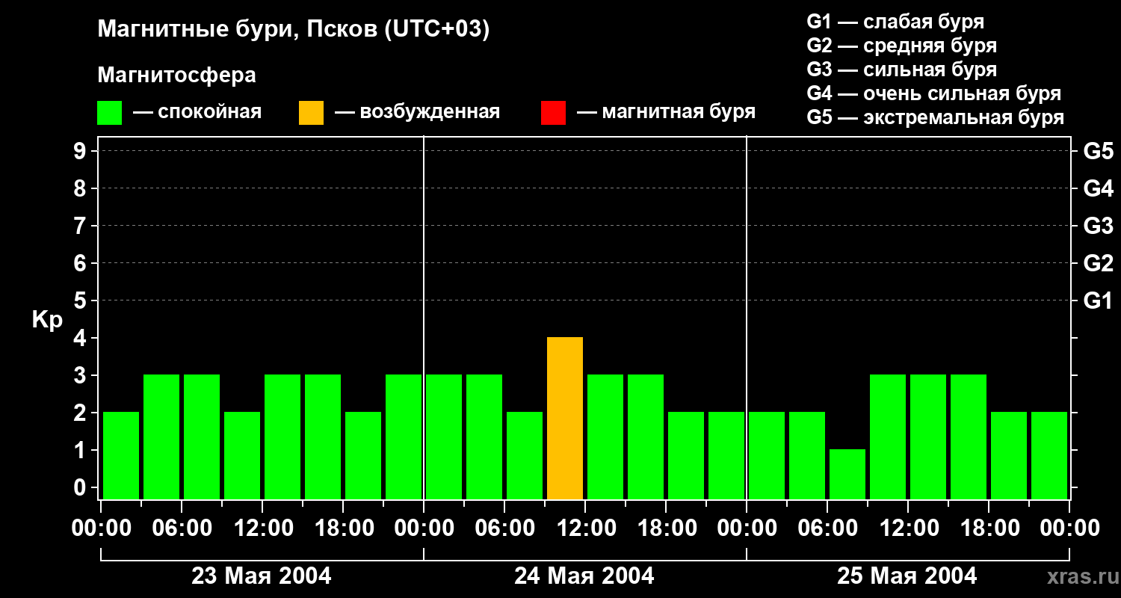Select the chart title 'Магнитные бури, Псков (UTC+03)'

click(293, 30)
